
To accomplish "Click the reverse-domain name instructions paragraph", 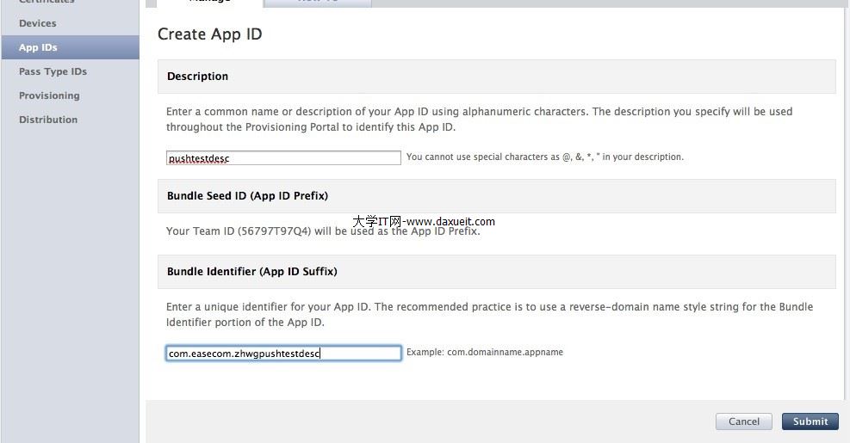I will 488,314.
